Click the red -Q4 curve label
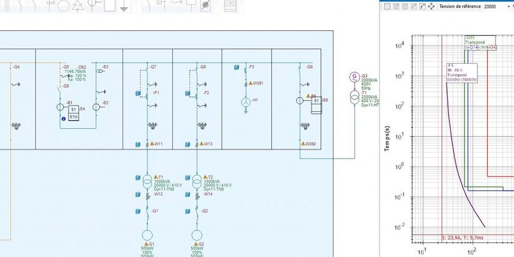 point(492,48)
